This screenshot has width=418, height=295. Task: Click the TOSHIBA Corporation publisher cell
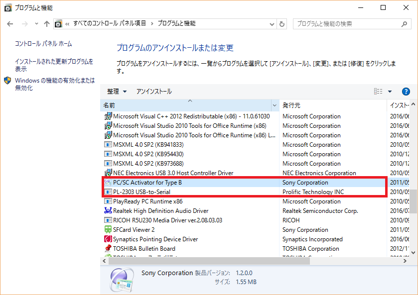(311, 249)
